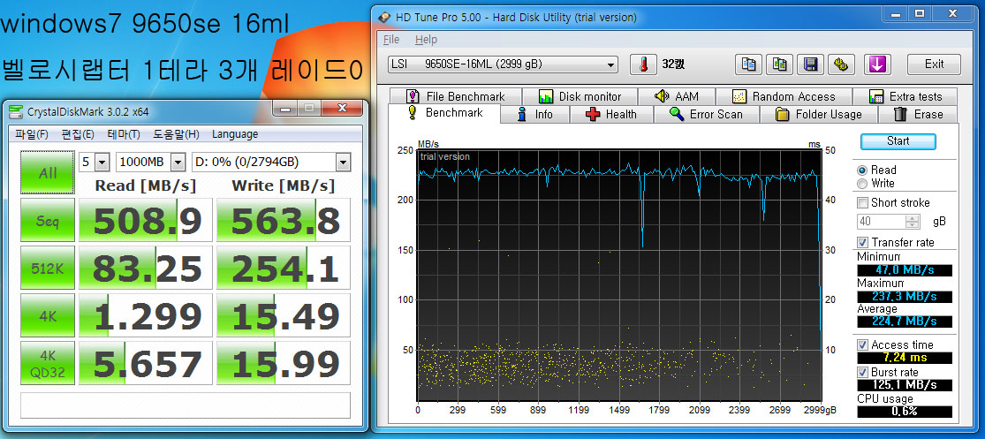Click the 512K read value 83.25

(146, 269)
